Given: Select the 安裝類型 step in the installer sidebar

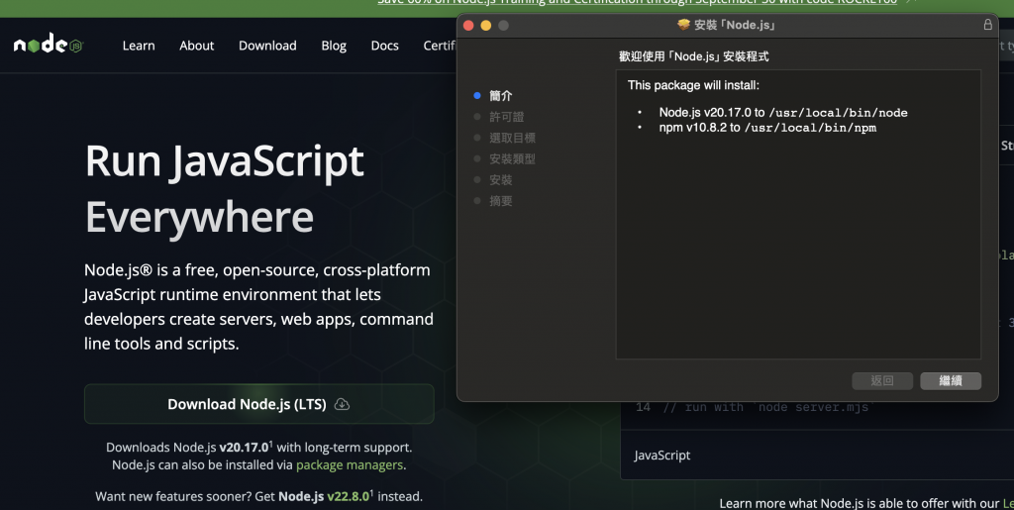Looking at the screenshot, I should [512, 159].
